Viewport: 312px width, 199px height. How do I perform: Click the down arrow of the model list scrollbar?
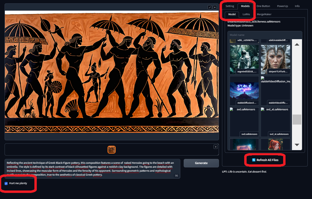[x=297, y=145]
